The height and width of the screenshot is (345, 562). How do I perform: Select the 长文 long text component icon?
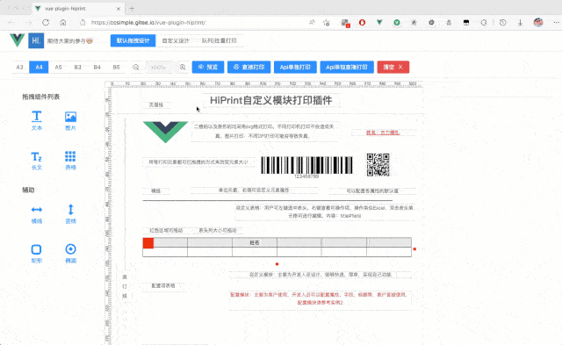(x=37, y=156)
